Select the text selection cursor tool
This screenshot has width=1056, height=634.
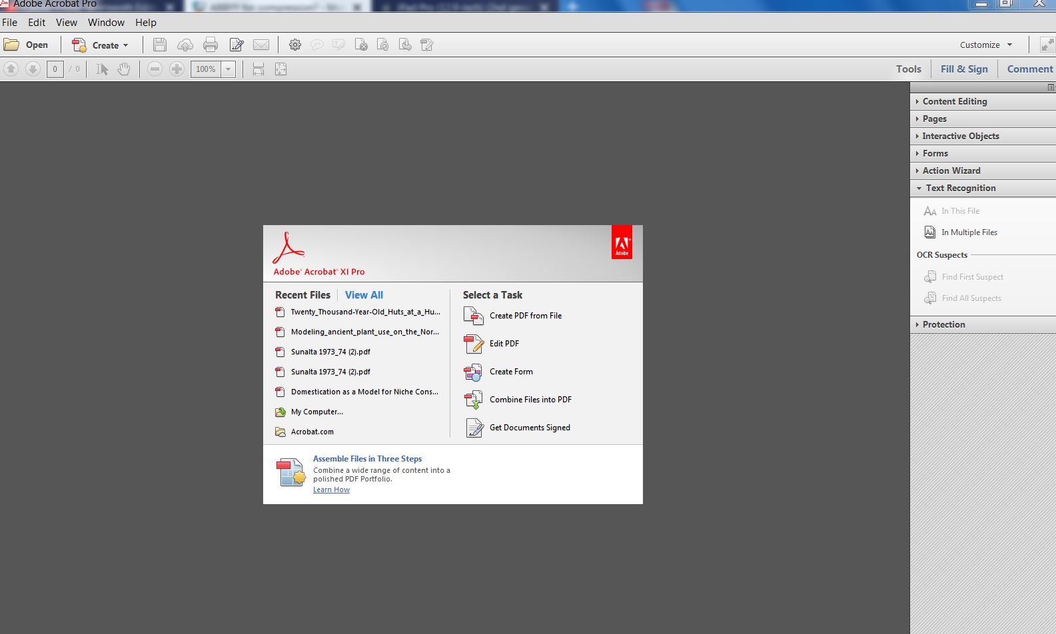coord(102,69)
